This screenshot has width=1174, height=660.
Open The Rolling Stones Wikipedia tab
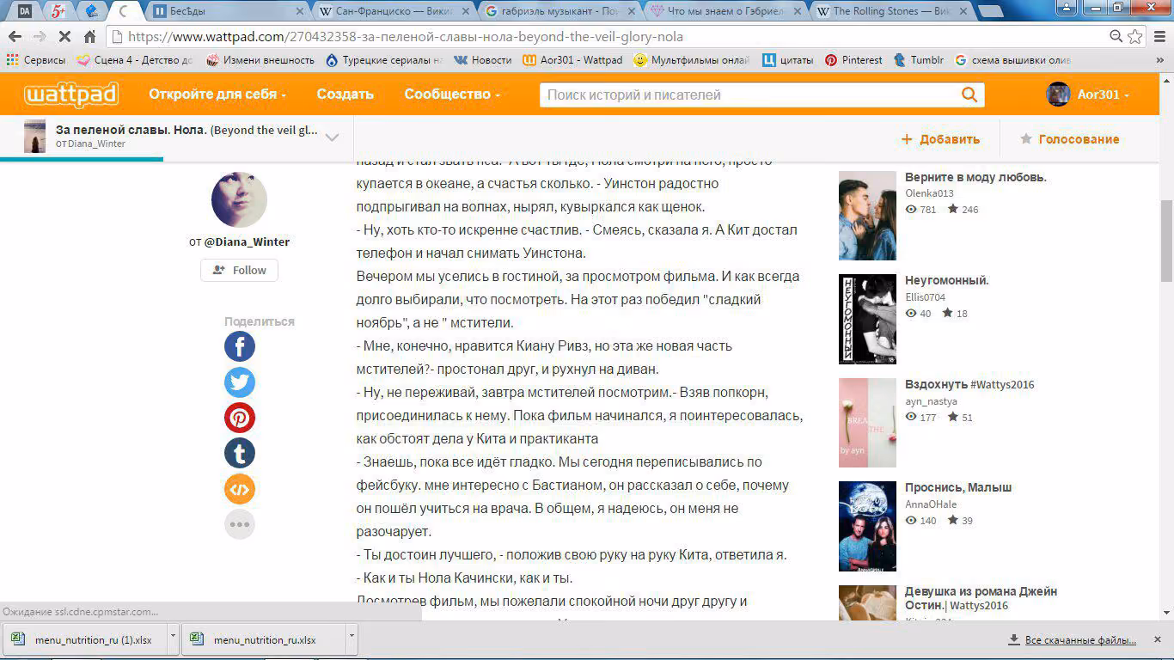(x=891, y=11)
